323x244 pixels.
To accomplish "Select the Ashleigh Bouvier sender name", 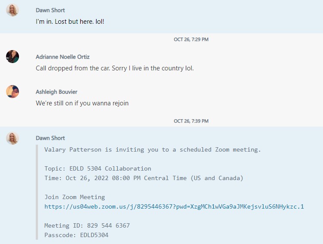I will pos(56,92).
